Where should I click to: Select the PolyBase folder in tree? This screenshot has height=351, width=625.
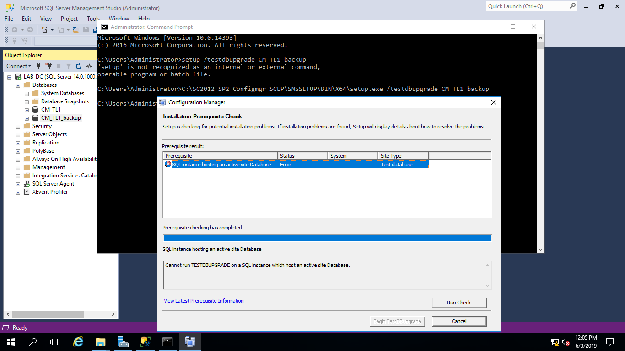click(x=43, y=151)
